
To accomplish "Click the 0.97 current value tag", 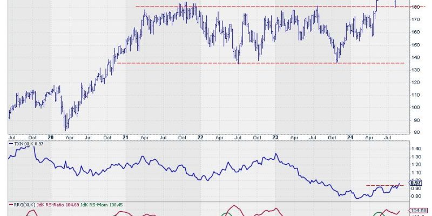I will [x=415, y=183].
